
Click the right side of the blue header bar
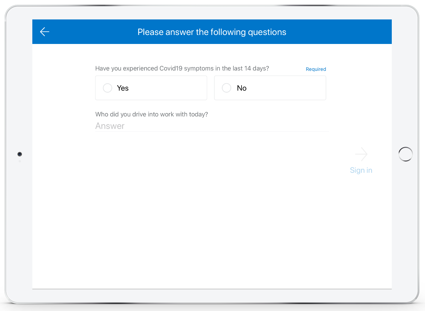[x=344, y=32]
